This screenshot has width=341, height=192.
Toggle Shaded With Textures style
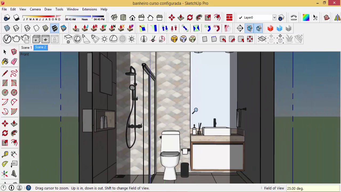[x=54, y=28]
